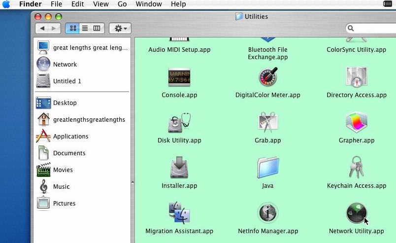Screen dimensions: 396x243
Task: Open the Action gear dropdown
Action: point(120,28)
